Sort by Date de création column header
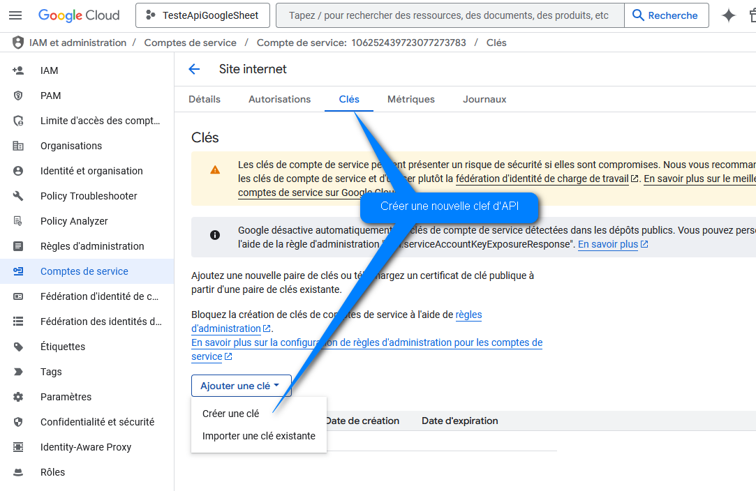 point(362,421)
